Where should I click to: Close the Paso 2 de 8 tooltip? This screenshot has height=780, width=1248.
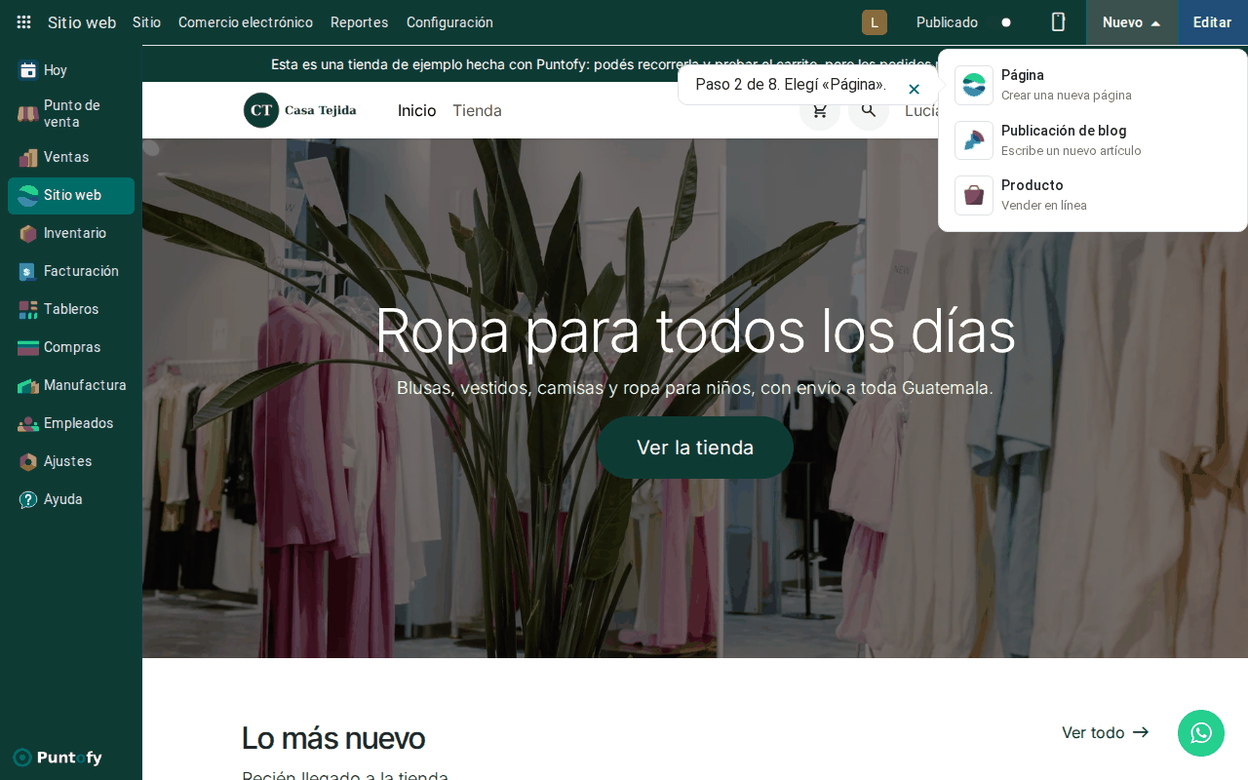coord(914,89)
